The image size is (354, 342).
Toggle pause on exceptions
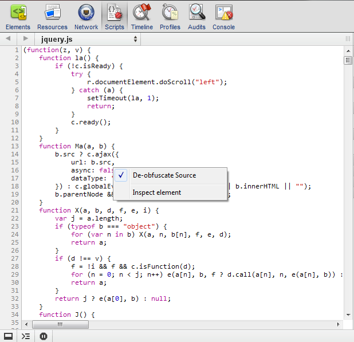pyautogui.click(x=44, y=336)
